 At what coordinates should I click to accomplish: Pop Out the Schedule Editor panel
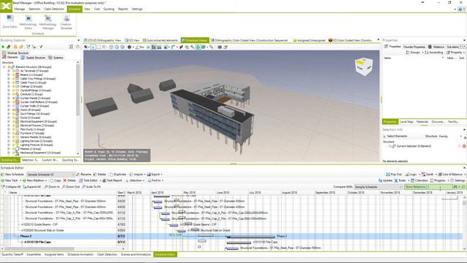click(x=394, y=174)
